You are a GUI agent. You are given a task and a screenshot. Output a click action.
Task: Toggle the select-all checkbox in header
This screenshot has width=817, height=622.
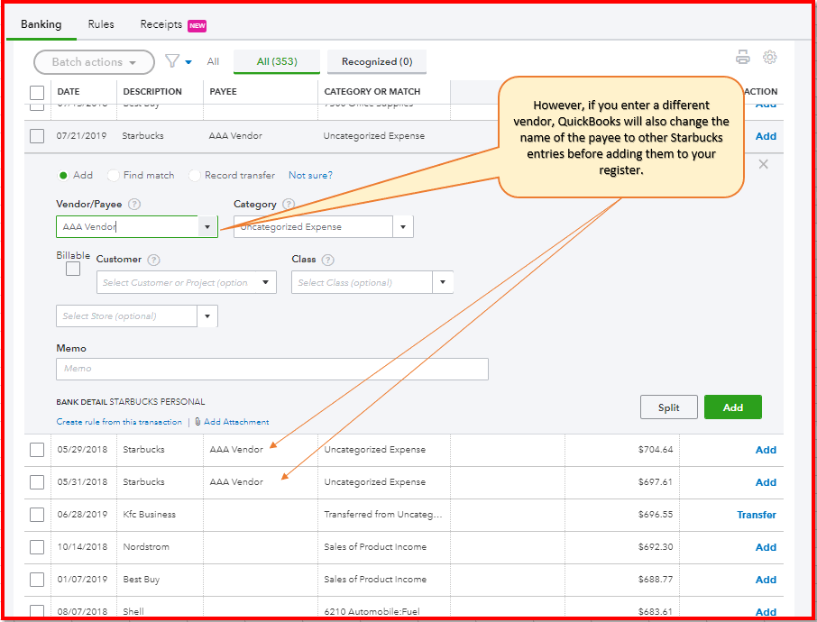coord(37,92)
